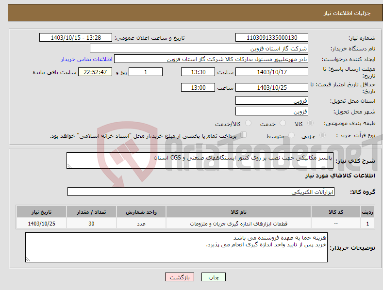
Task: Click item name قطعات ابزارهای اندازه گیری جریان و ملزومات
Action: (x=239, y=224)
